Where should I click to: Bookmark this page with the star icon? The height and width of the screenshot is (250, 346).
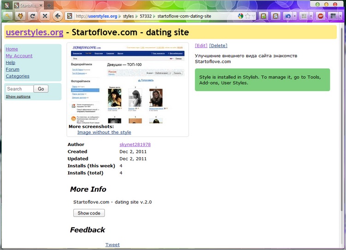[248, 16]
